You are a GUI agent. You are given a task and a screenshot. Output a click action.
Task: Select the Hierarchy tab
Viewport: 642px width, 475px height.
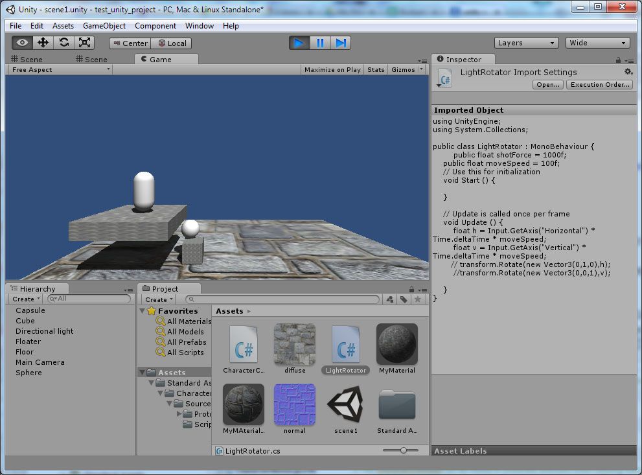tap(38, 288)
